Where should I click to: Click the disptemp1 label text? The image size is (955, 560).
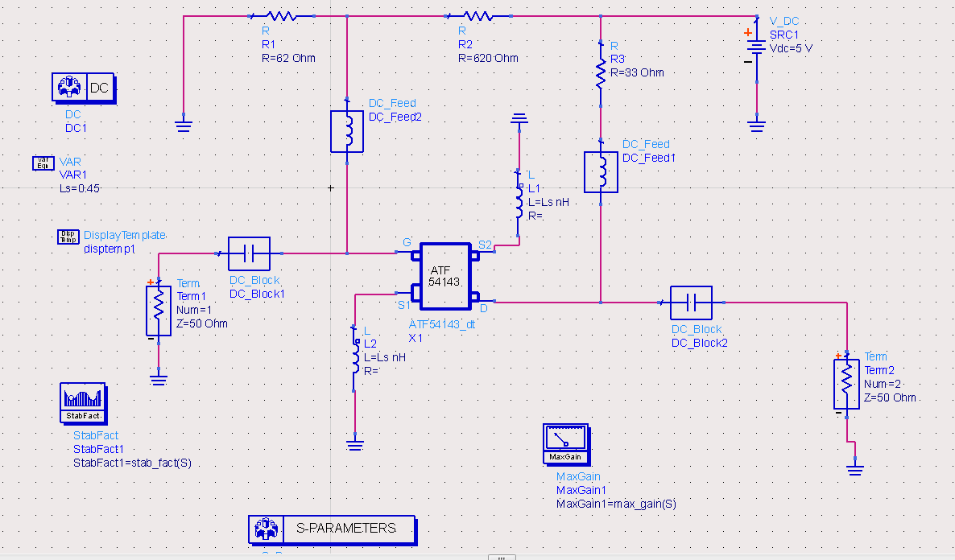(x=110, y=249)
